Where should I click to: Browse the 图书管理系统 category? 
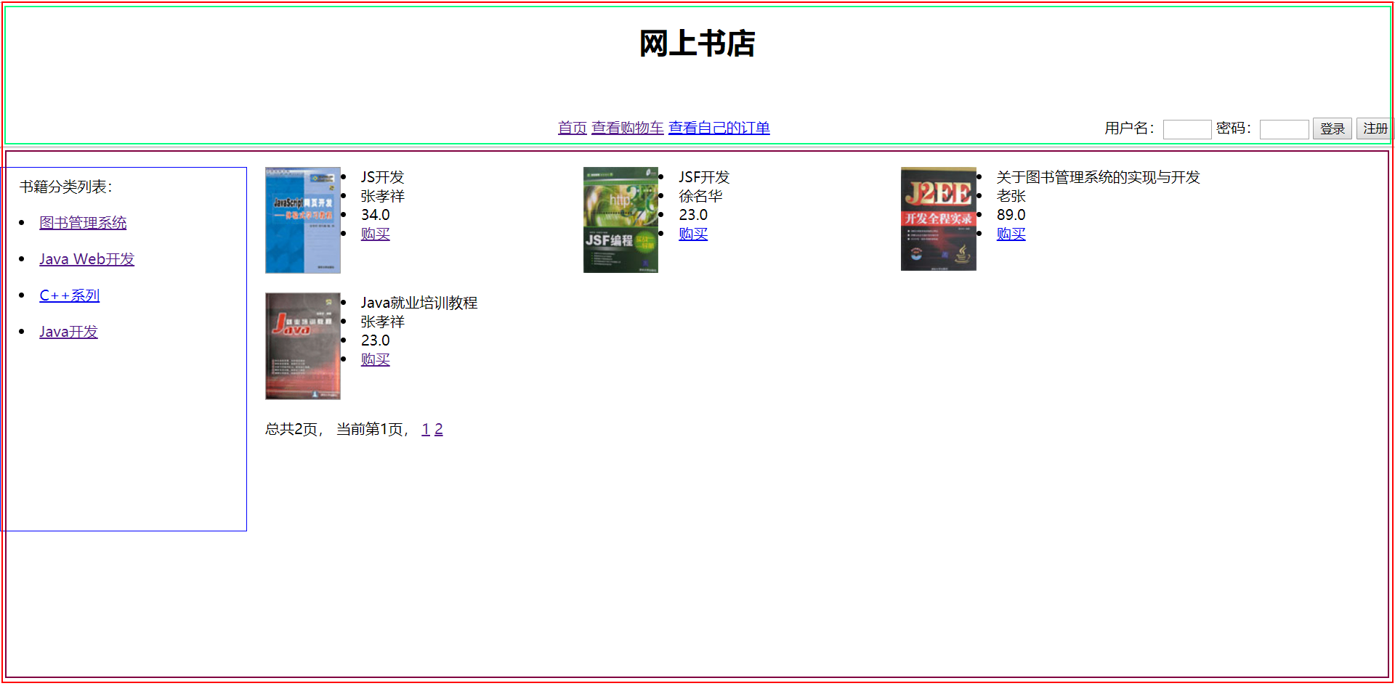[x=83, y=223]
